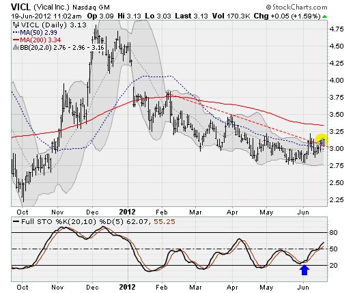Click the 2.75 price axis label
This screenshot has height=293, width=355.
(337, 166)
